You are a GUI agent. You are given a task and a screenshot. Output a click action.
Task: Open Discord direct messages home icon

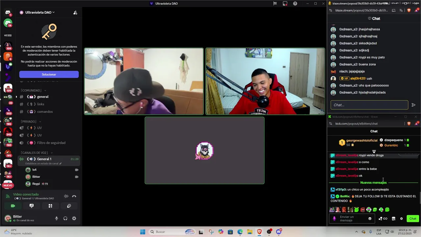click(8, 12)
